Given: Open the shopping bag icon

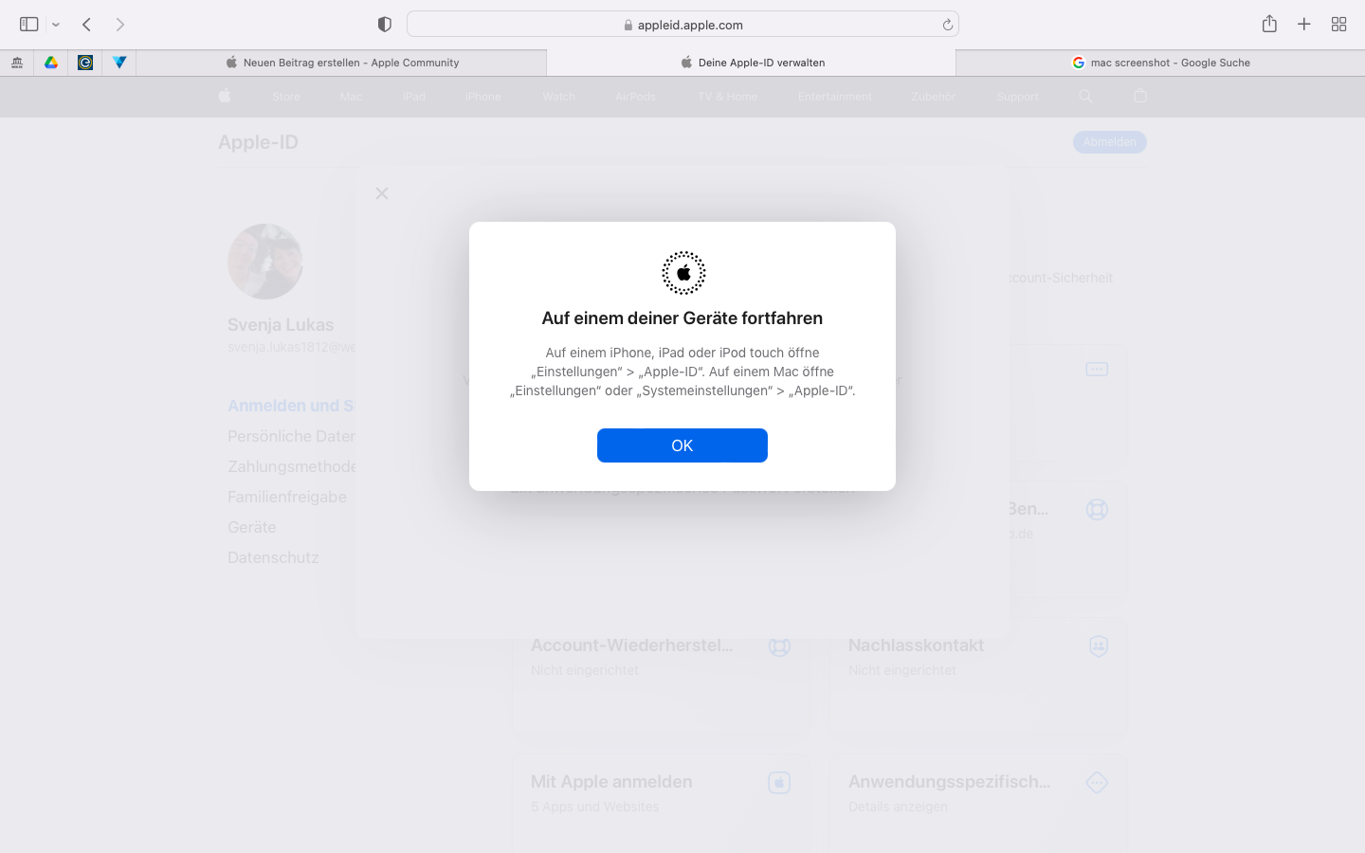Looking at the screenshot, I should pyautogui.click(x=1140, y=96).
